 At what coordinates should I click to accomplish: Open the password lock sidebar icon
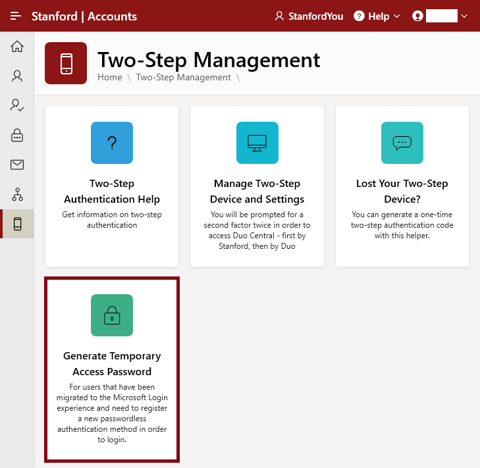[x=17, y=135]
